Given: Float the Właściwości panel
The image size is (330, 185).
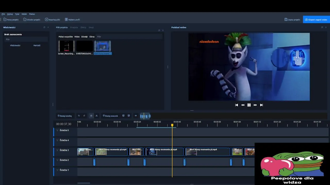Looking at the screenshot, I should point(44,27).
